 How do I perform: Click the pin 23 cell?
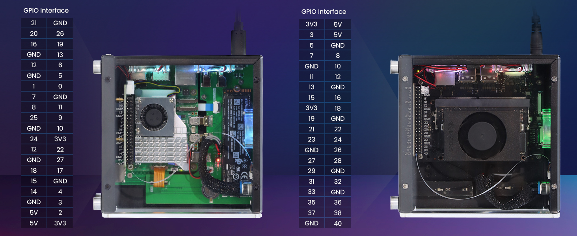(312, 139)
